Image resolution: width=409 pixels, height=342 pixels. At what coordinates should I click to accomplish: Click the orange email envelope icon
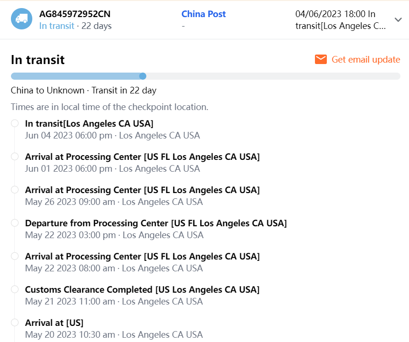[x=321, y=59]
